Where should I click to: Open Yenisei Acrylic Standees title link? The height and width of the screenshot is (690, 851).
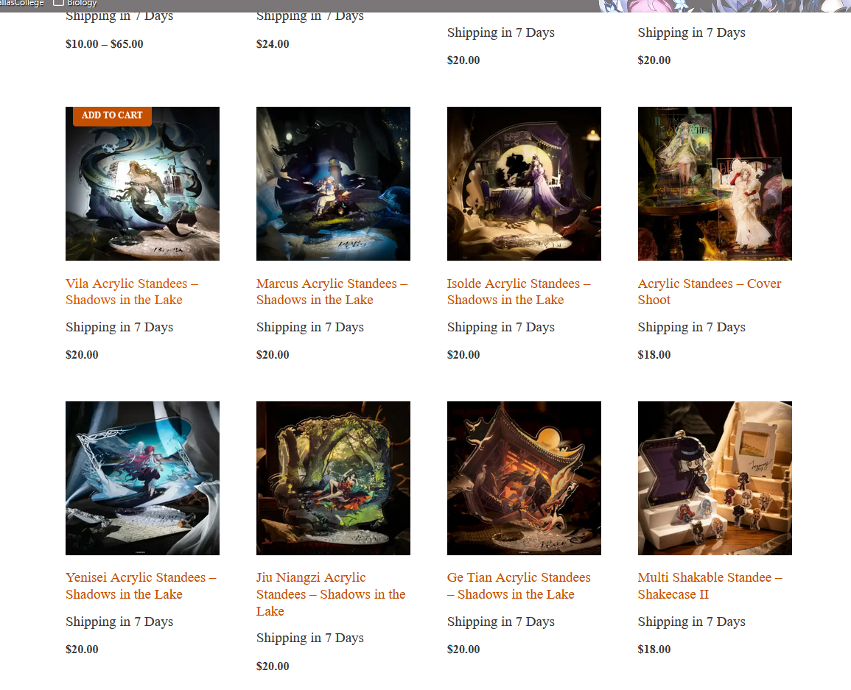[141, 586]
